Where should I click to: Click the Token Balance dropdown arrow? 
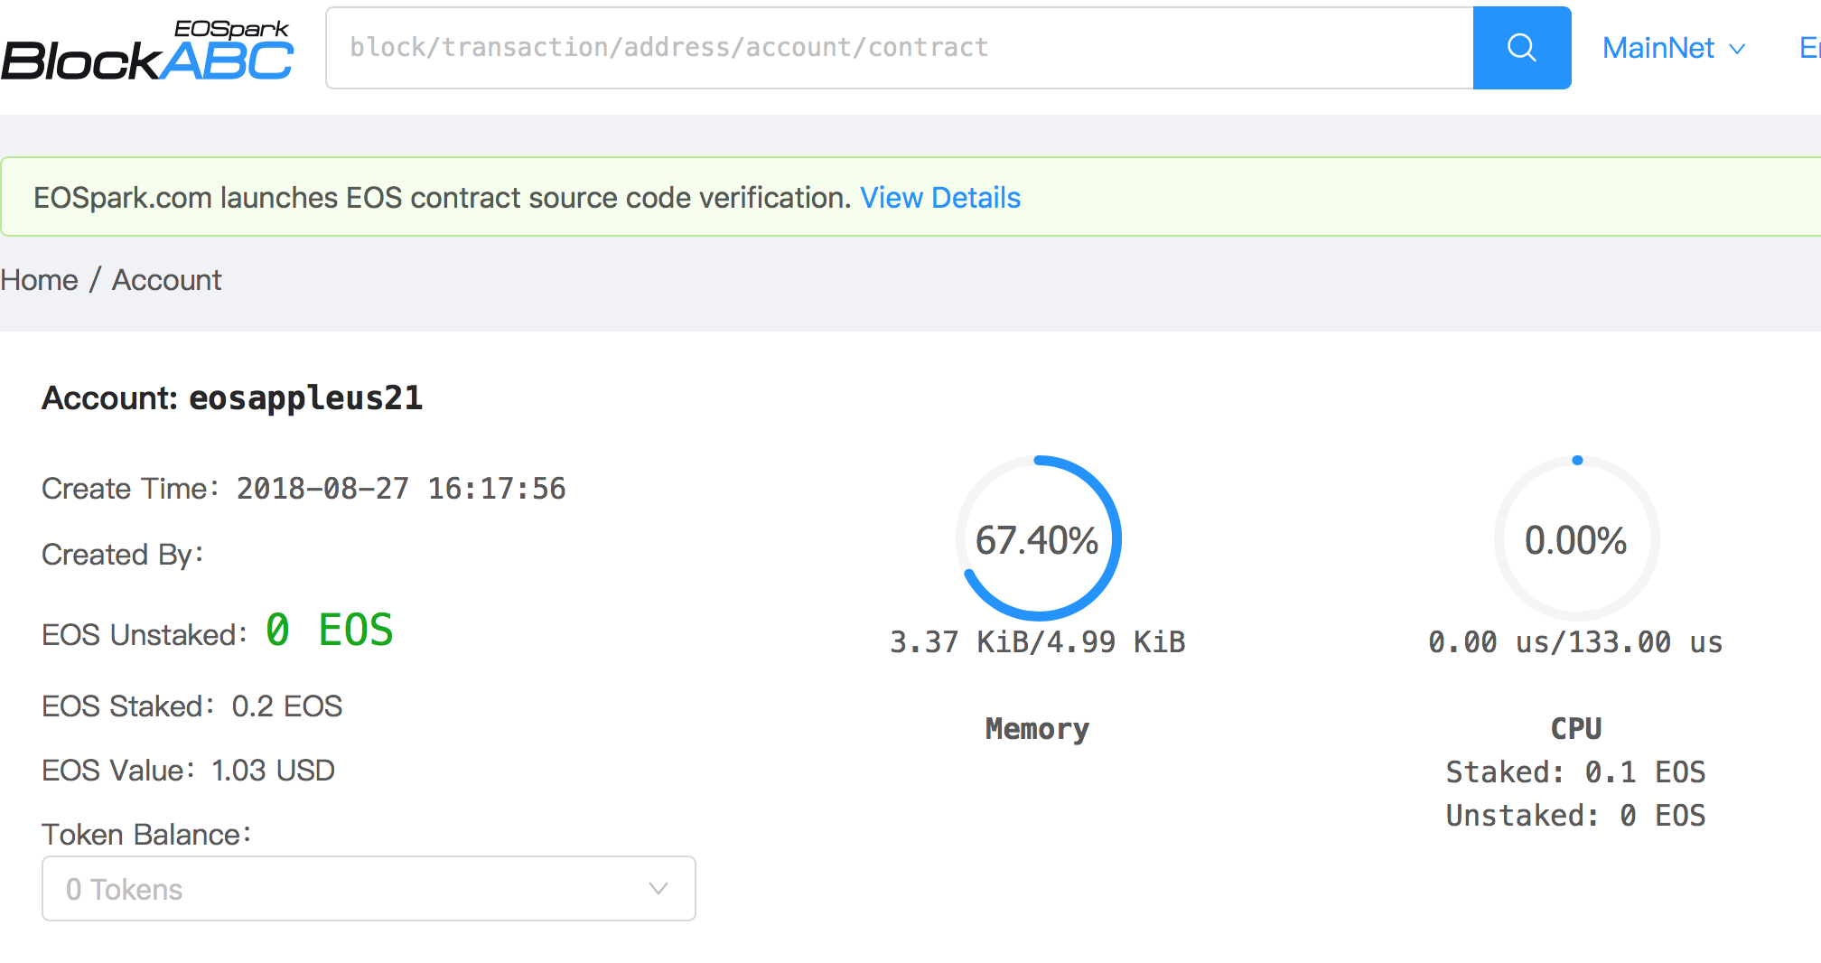pyautogui.click(x=658, y=889)
